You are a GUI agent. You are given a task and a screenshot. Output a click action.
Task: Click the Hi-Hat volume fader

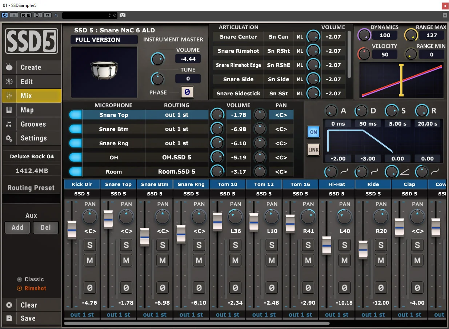pyautogui.click(x=326, y=245)
